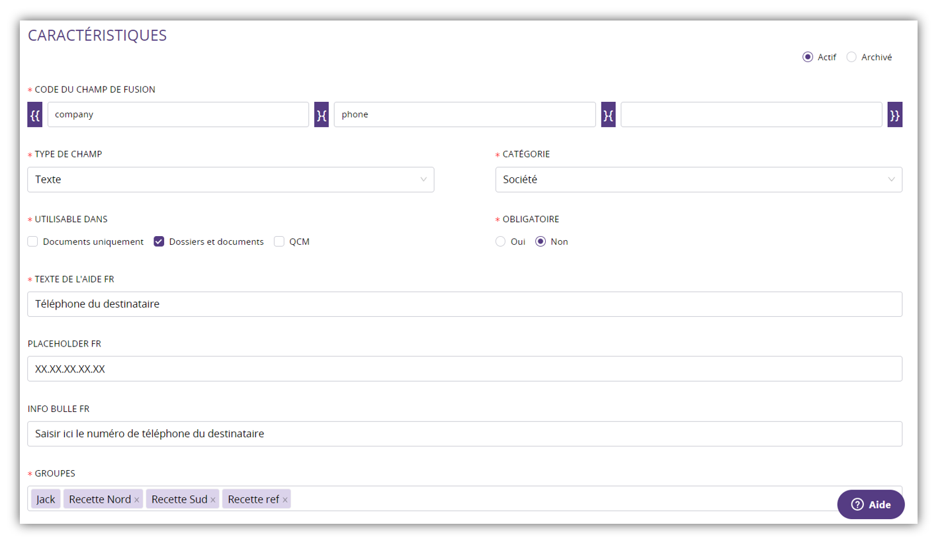Remove the Recette Nord group tag

pos(137,500)
